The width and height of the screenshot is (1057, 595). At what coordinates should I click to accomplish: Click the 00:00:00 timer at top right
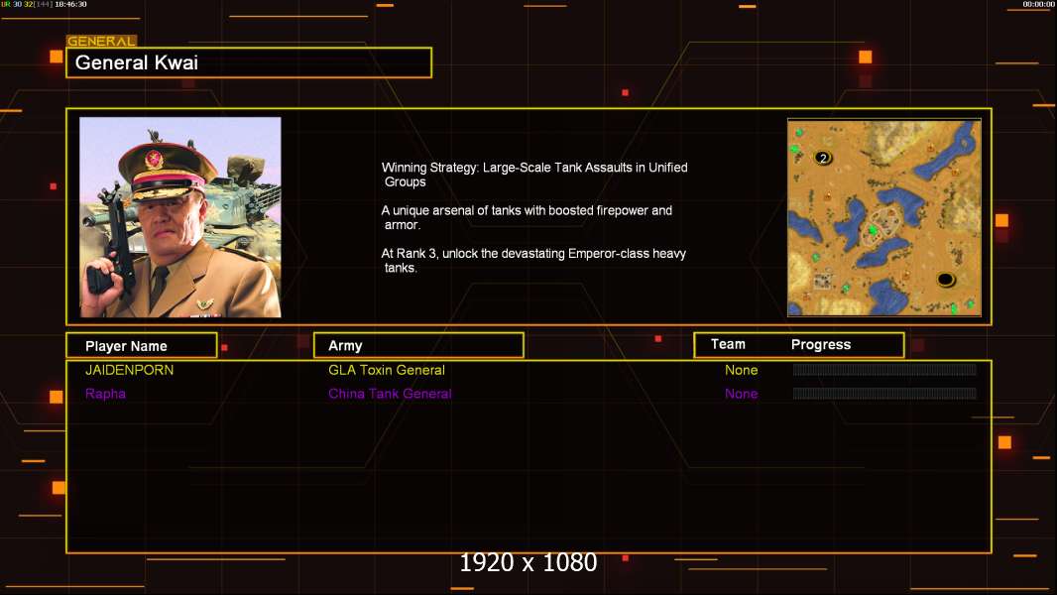point(1038,4)
